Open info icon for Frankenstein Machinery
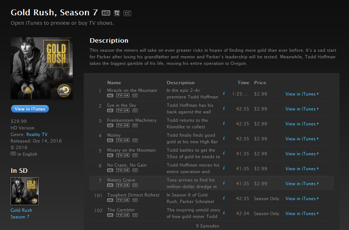This screenshot has height=230, width=349. click(x=224, y=123)
